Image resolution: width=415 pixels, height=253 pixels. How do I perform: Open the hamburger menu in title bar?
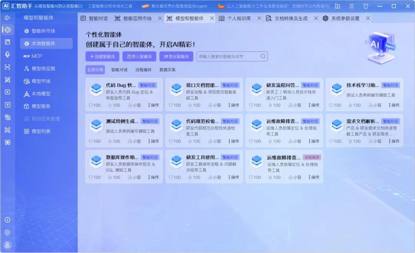coord(352,6)
